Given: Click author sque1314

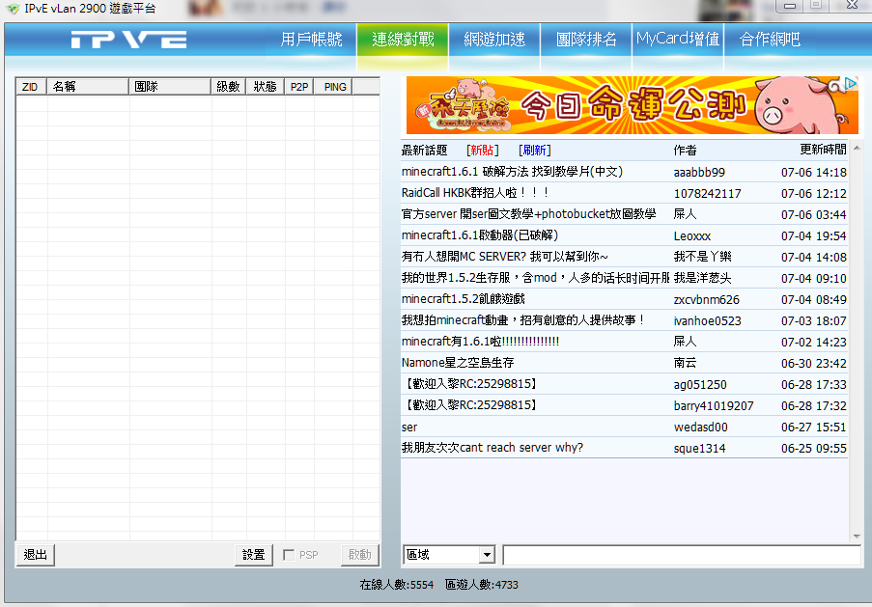Looking at the screenshot, I should pos(699,448).
